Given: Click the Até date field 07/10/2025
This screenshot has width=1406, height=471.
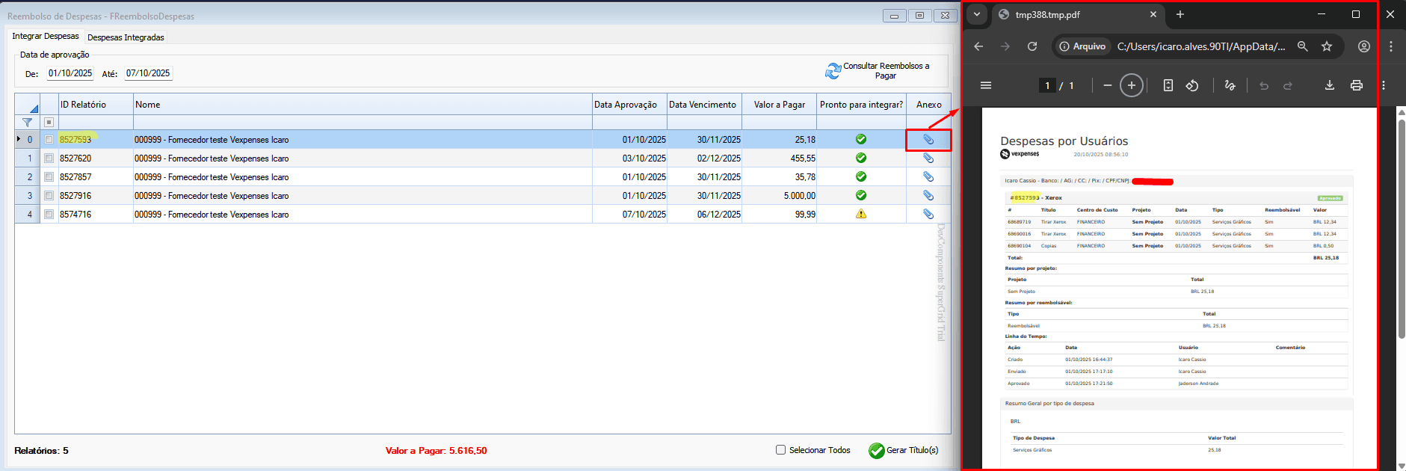Looking at the screenshot, I should click(x=148, y=73).
